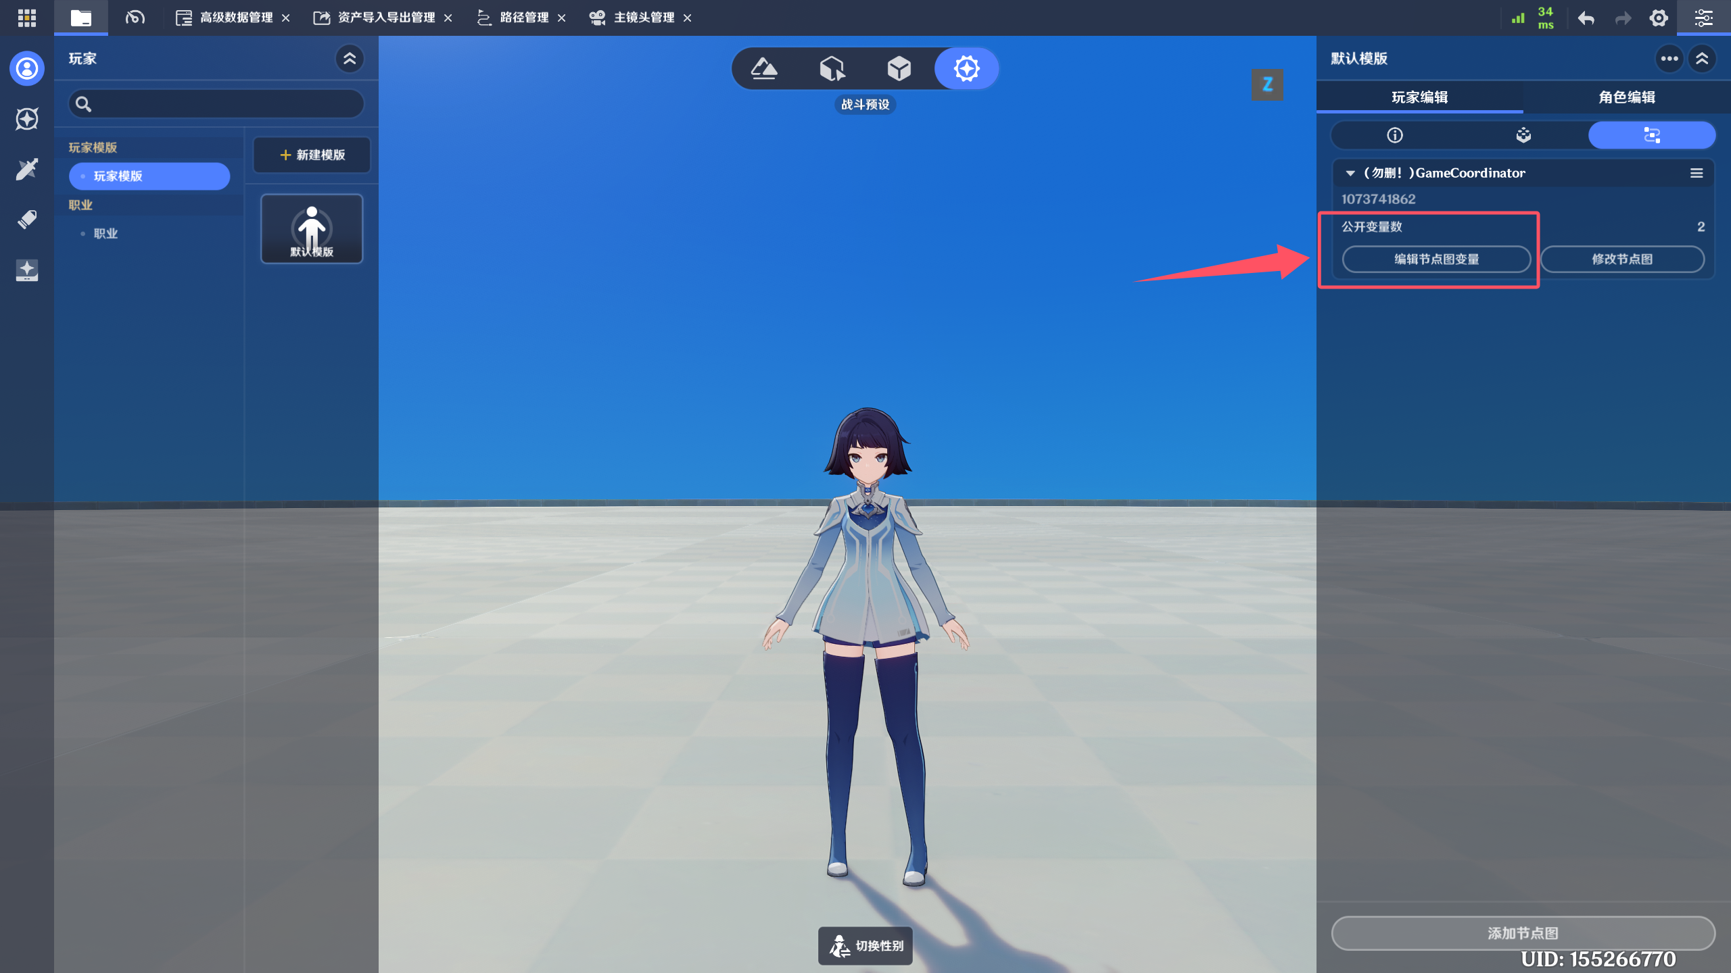Switch to the 路径管理 tab

[x=523, y=18]
